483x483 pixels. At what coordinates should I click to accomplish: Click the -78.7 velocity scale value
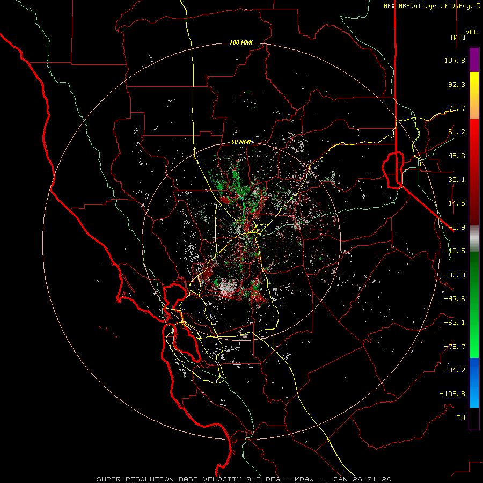pos(455,347)
